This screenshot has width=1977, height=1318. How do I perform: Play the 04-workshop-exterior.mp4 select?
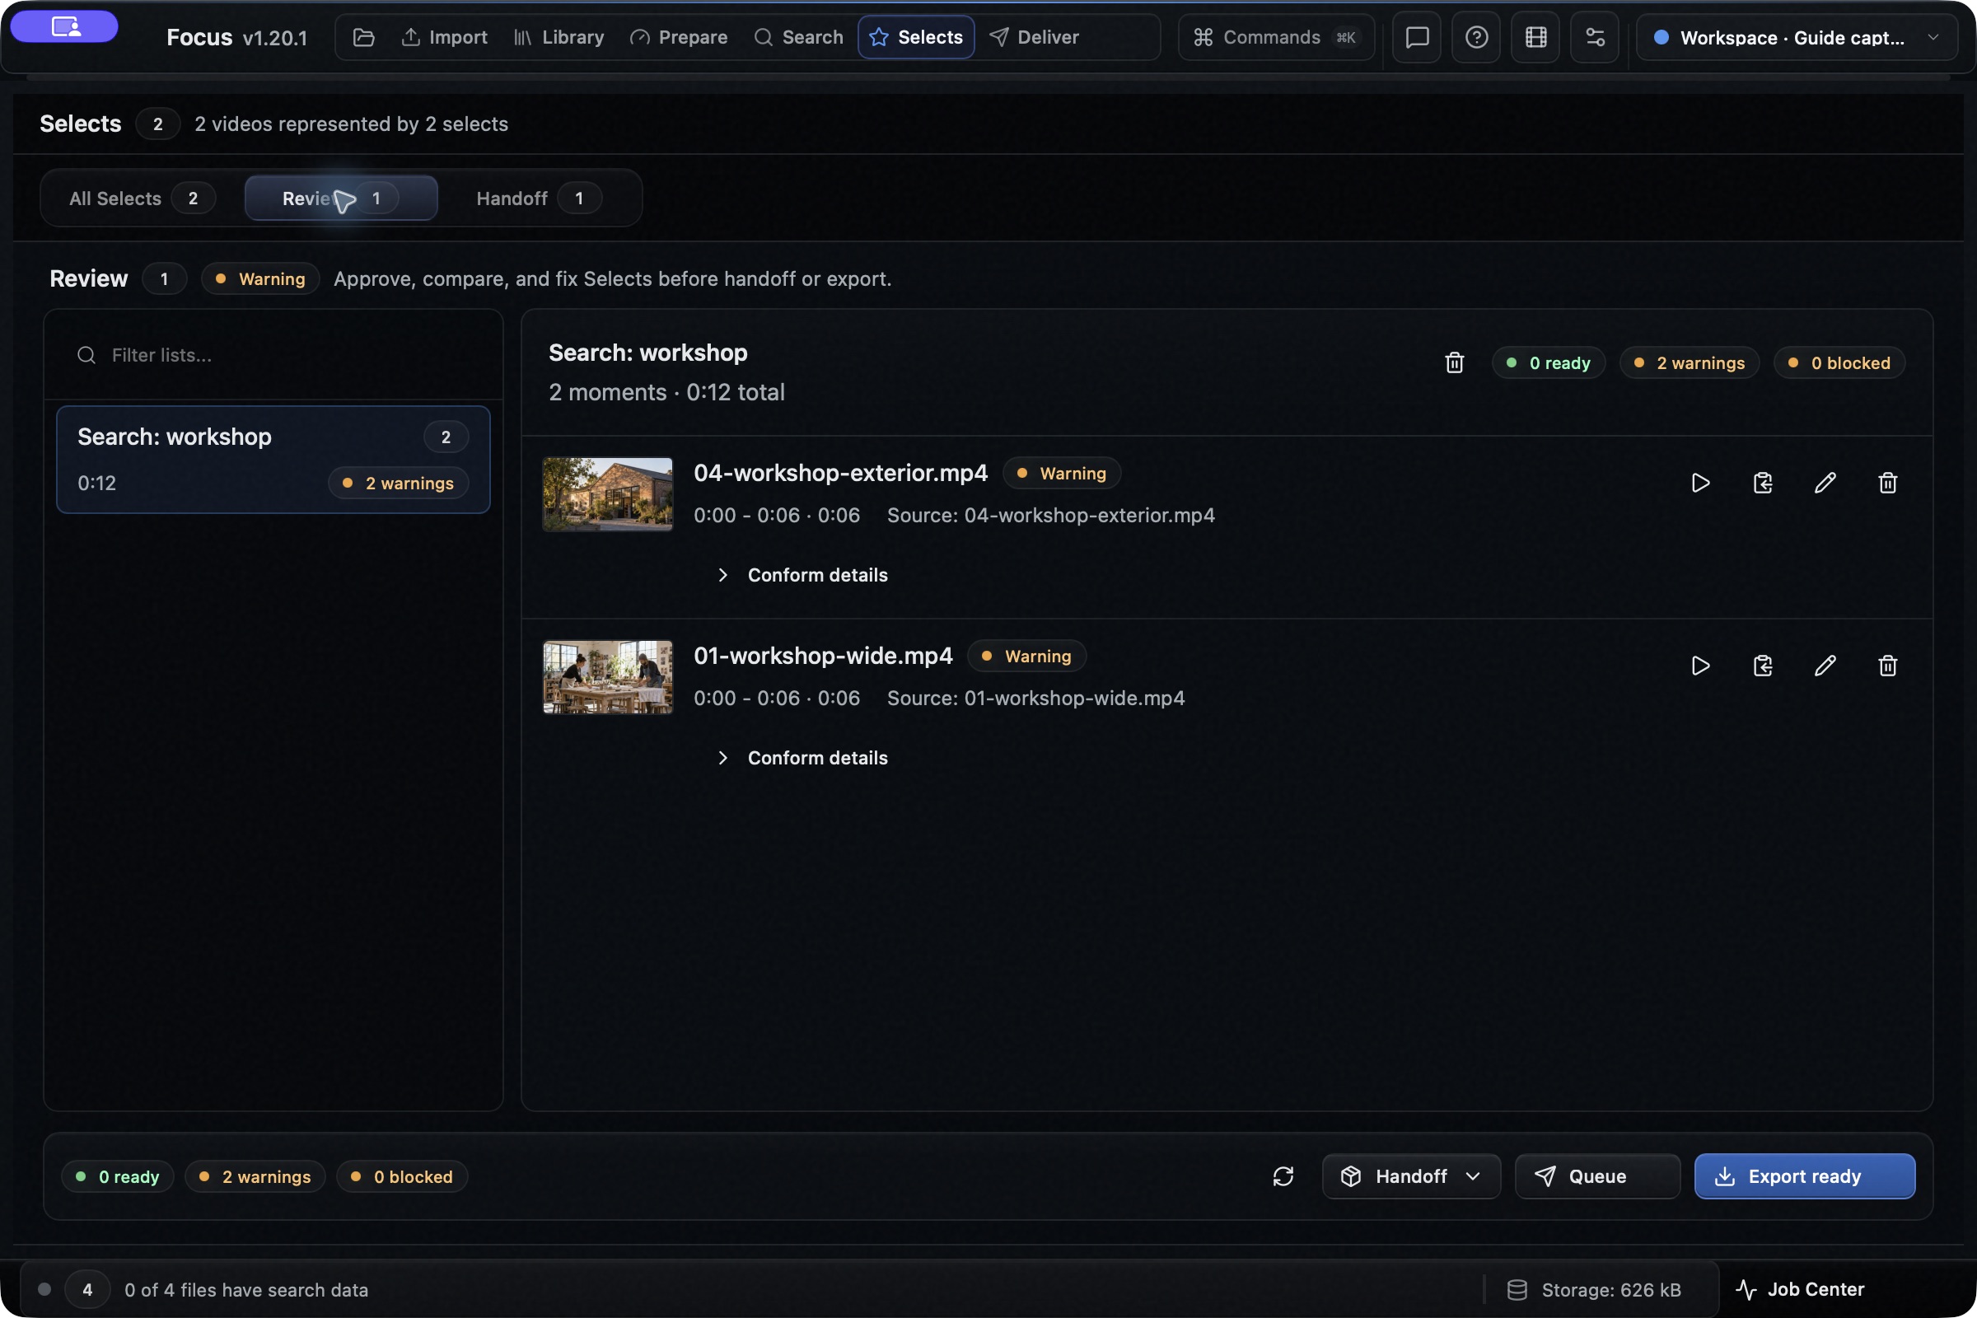point(1699,483)
